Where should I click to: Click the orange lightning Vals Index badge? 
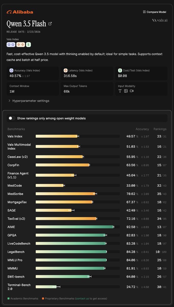21,45
